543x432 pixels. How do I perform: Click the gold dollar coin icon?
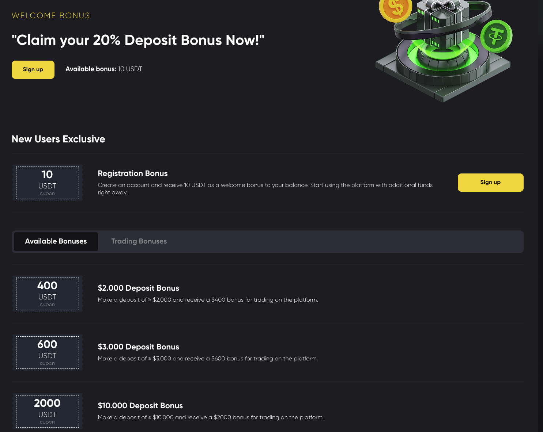(395, 8)
